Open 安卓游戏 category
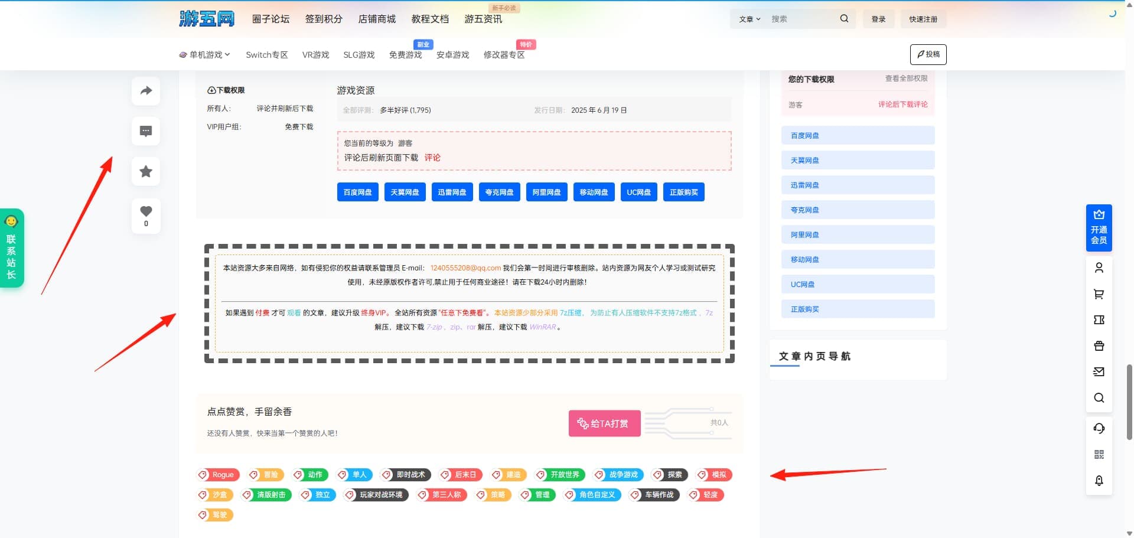Image resolution: width=1134 pixels, height=538 pixels. tap(452, 55)
